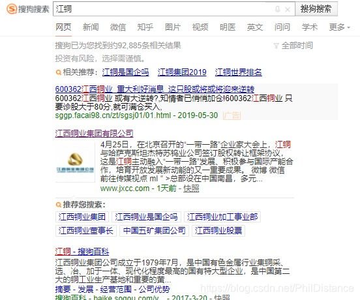
Task: Switch to the 新闻 tab
Action: (x=91, y=27)
